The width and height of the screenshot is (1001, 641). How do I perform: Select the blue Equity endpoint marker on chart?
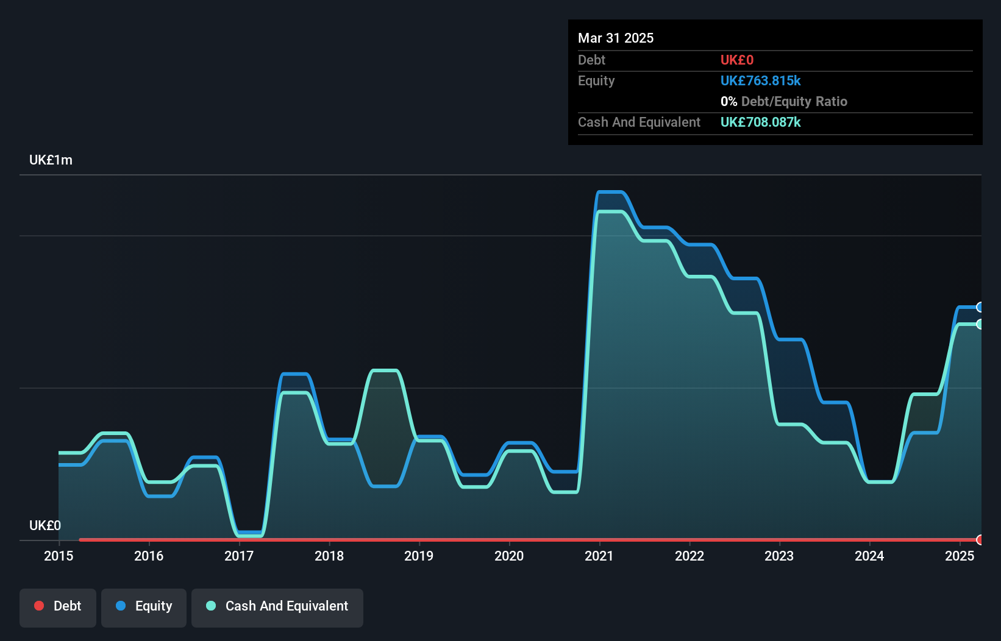[x=980, y=306]
